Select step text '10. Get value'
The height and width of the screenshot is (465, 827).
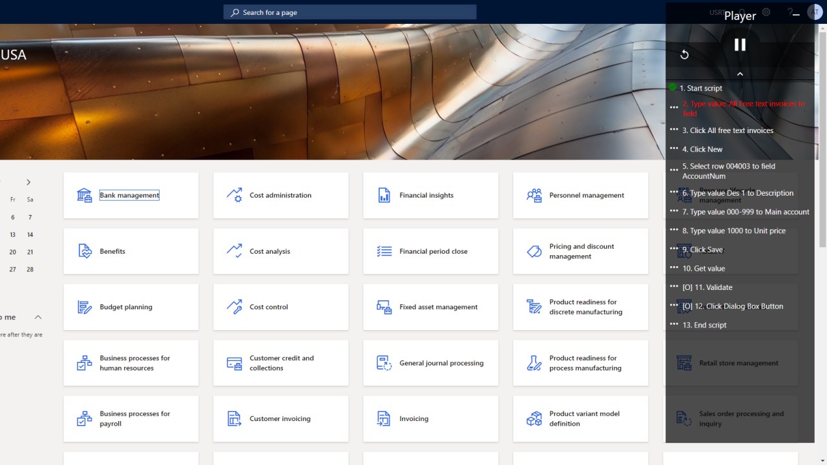[x=704, y=269]
